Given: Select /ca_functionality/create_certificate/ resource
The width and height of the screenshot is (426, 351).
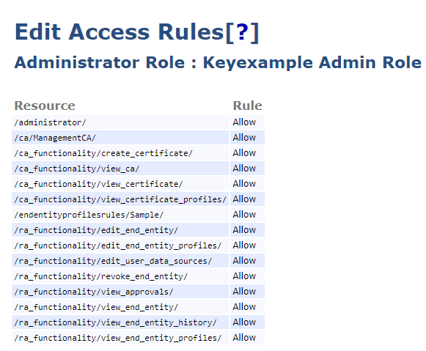Looking at the screenshot, I should pyautogui.click(x=103, y=153).
